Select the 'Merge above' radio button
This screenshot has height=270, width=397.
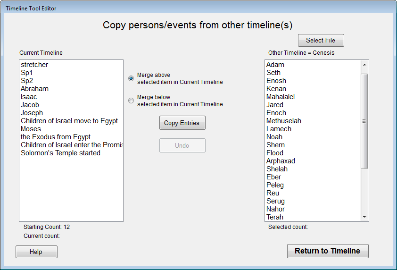click(x=131, y=78)
